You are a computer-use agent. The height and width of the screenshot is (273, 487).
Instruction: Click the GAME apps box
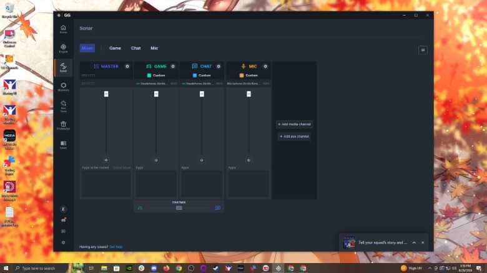point(156,184)
